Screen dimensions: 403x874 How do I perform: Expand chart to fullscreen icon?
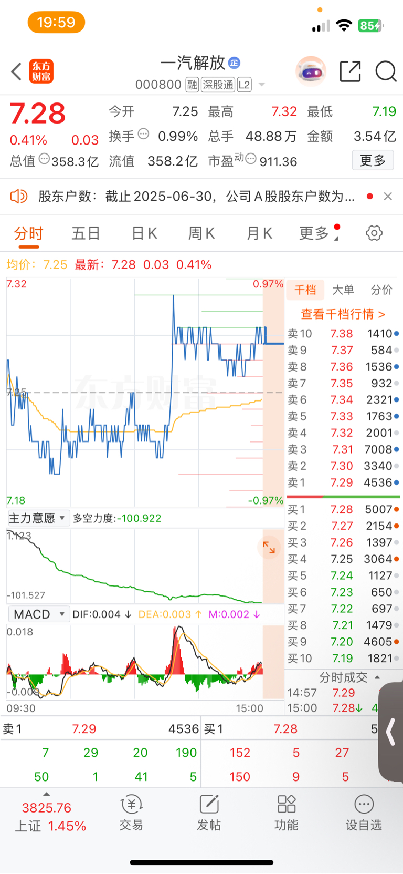[x=269, y=547]
